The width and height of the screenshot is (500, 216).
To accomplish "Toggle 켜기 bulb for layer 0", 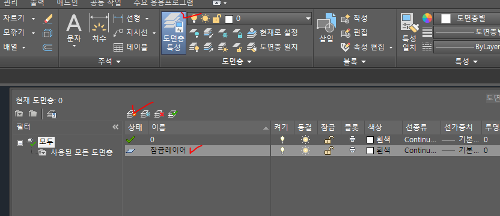I will [x=282, y=140].
